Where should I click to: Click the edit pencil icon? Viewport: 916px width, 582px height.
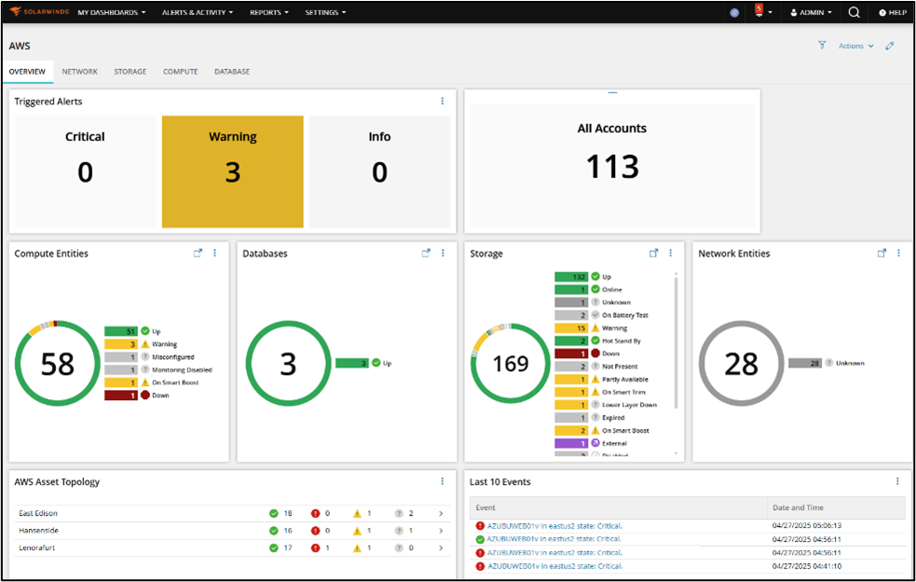[x=890, y=46]
